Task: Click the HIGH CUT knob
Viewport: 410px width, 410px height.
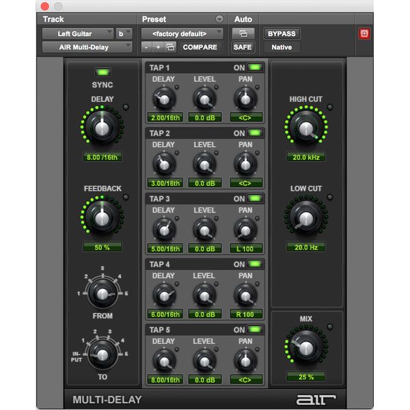Action: [306, 127]
